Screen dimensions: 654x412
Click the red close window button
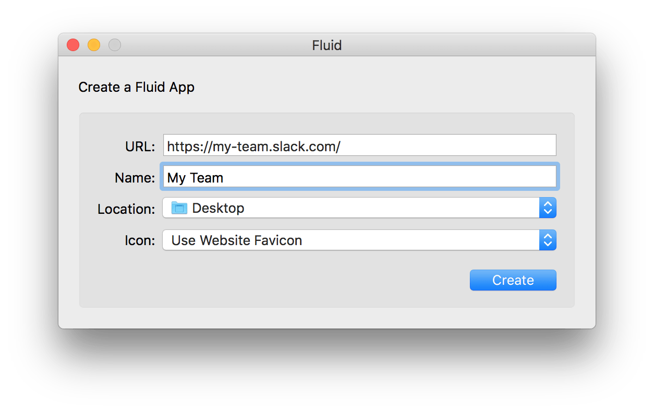click(73, 45)
